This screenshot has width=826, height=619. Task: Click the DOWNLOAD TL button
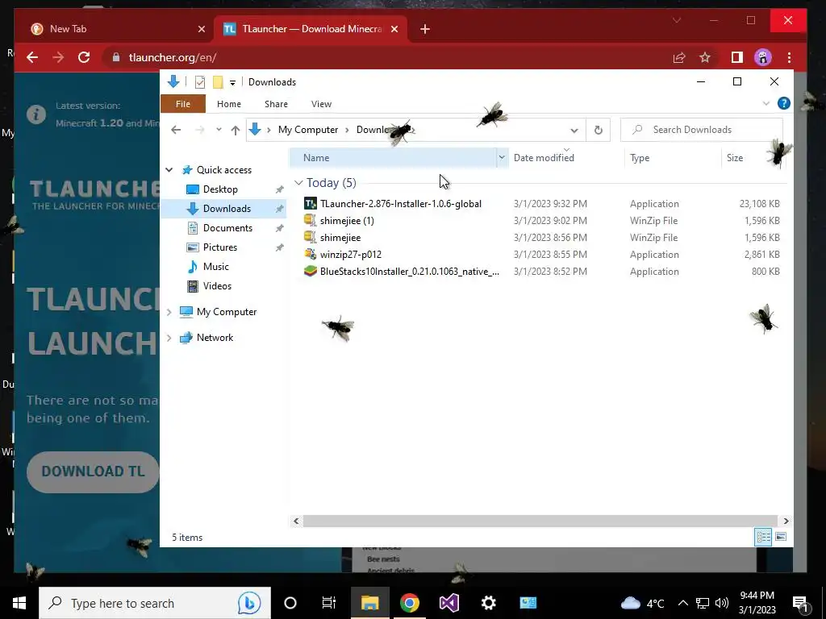[x=93, y=471]
